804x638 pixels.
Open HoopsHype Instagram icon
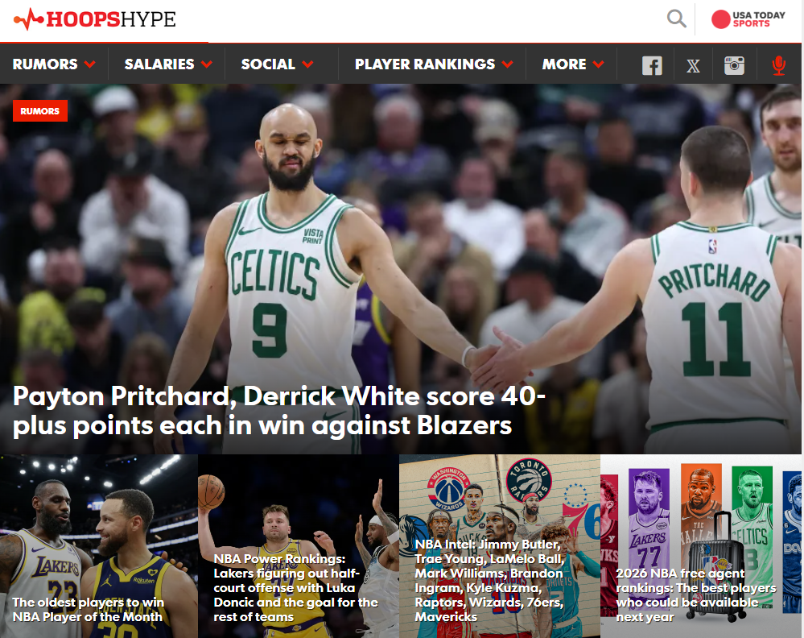pyautogui.click(x=734, y=65)
